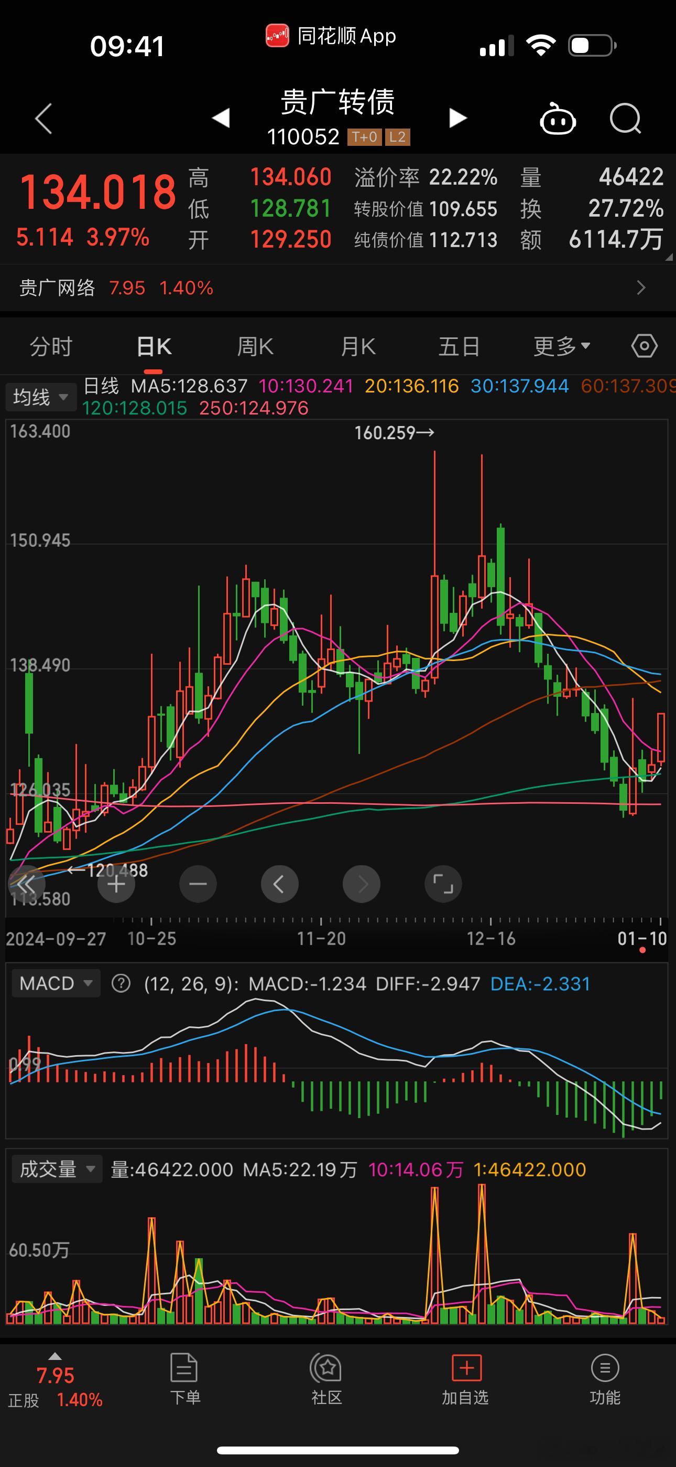Tap the 01-10 date marker
Viewport: 676px width, 1467px height.
(x=642, y=939)
